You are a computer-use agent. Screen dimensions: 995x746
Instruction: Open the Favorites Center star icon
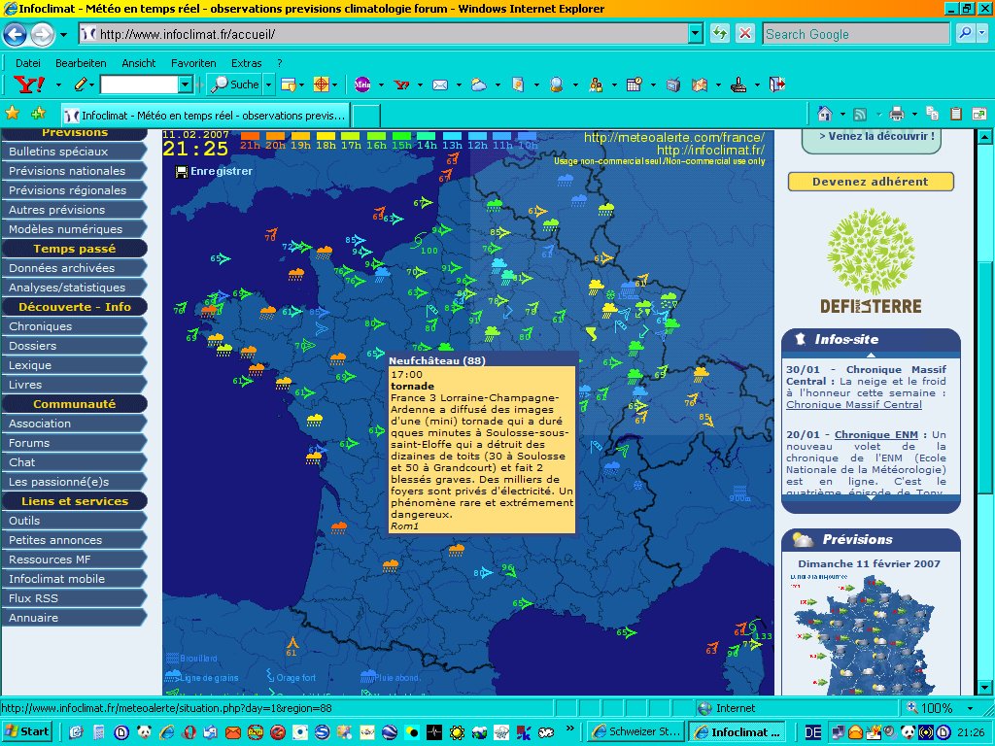(13, 113)
